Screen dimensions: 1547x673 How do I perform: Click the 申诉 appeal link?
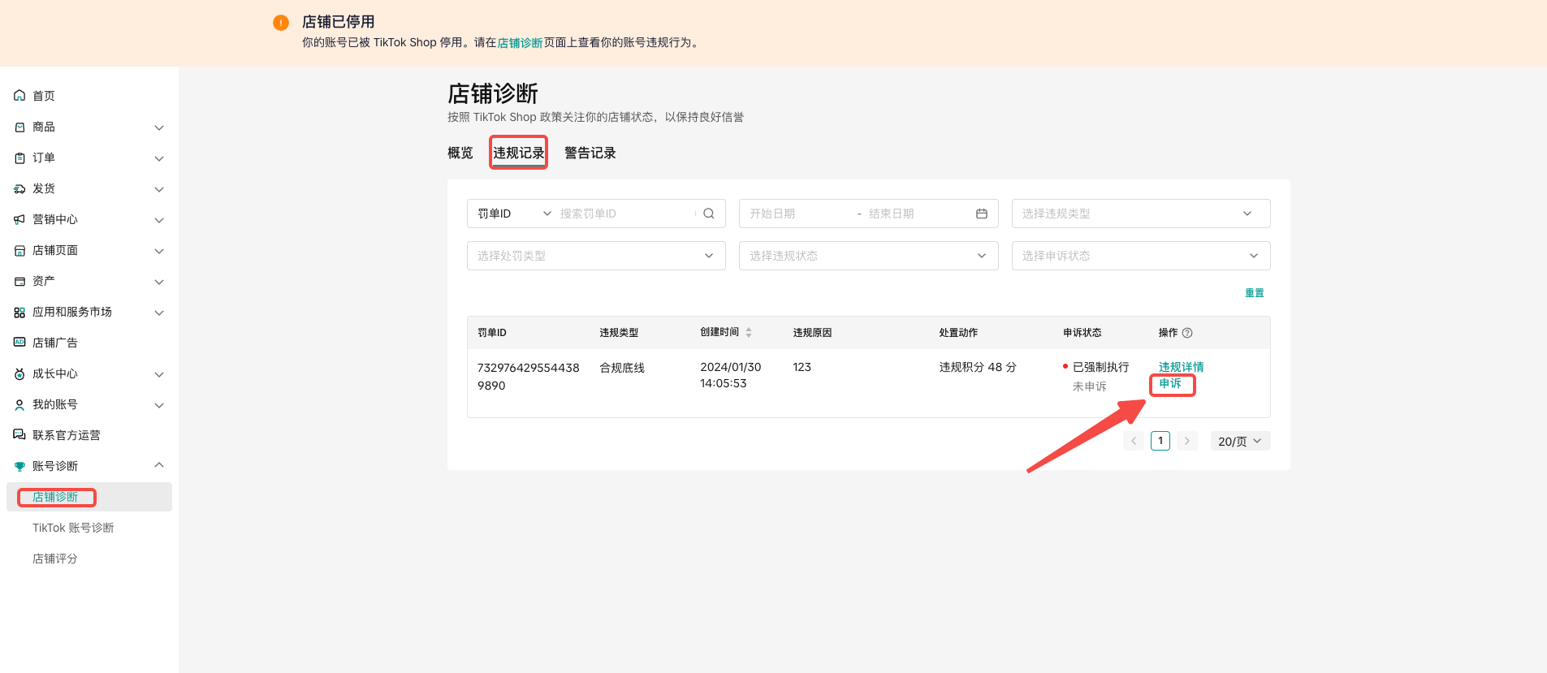(x=1170, y=384)
